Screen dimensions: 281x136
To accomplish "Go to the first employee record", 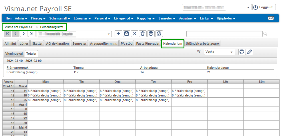I will point(7,33).
